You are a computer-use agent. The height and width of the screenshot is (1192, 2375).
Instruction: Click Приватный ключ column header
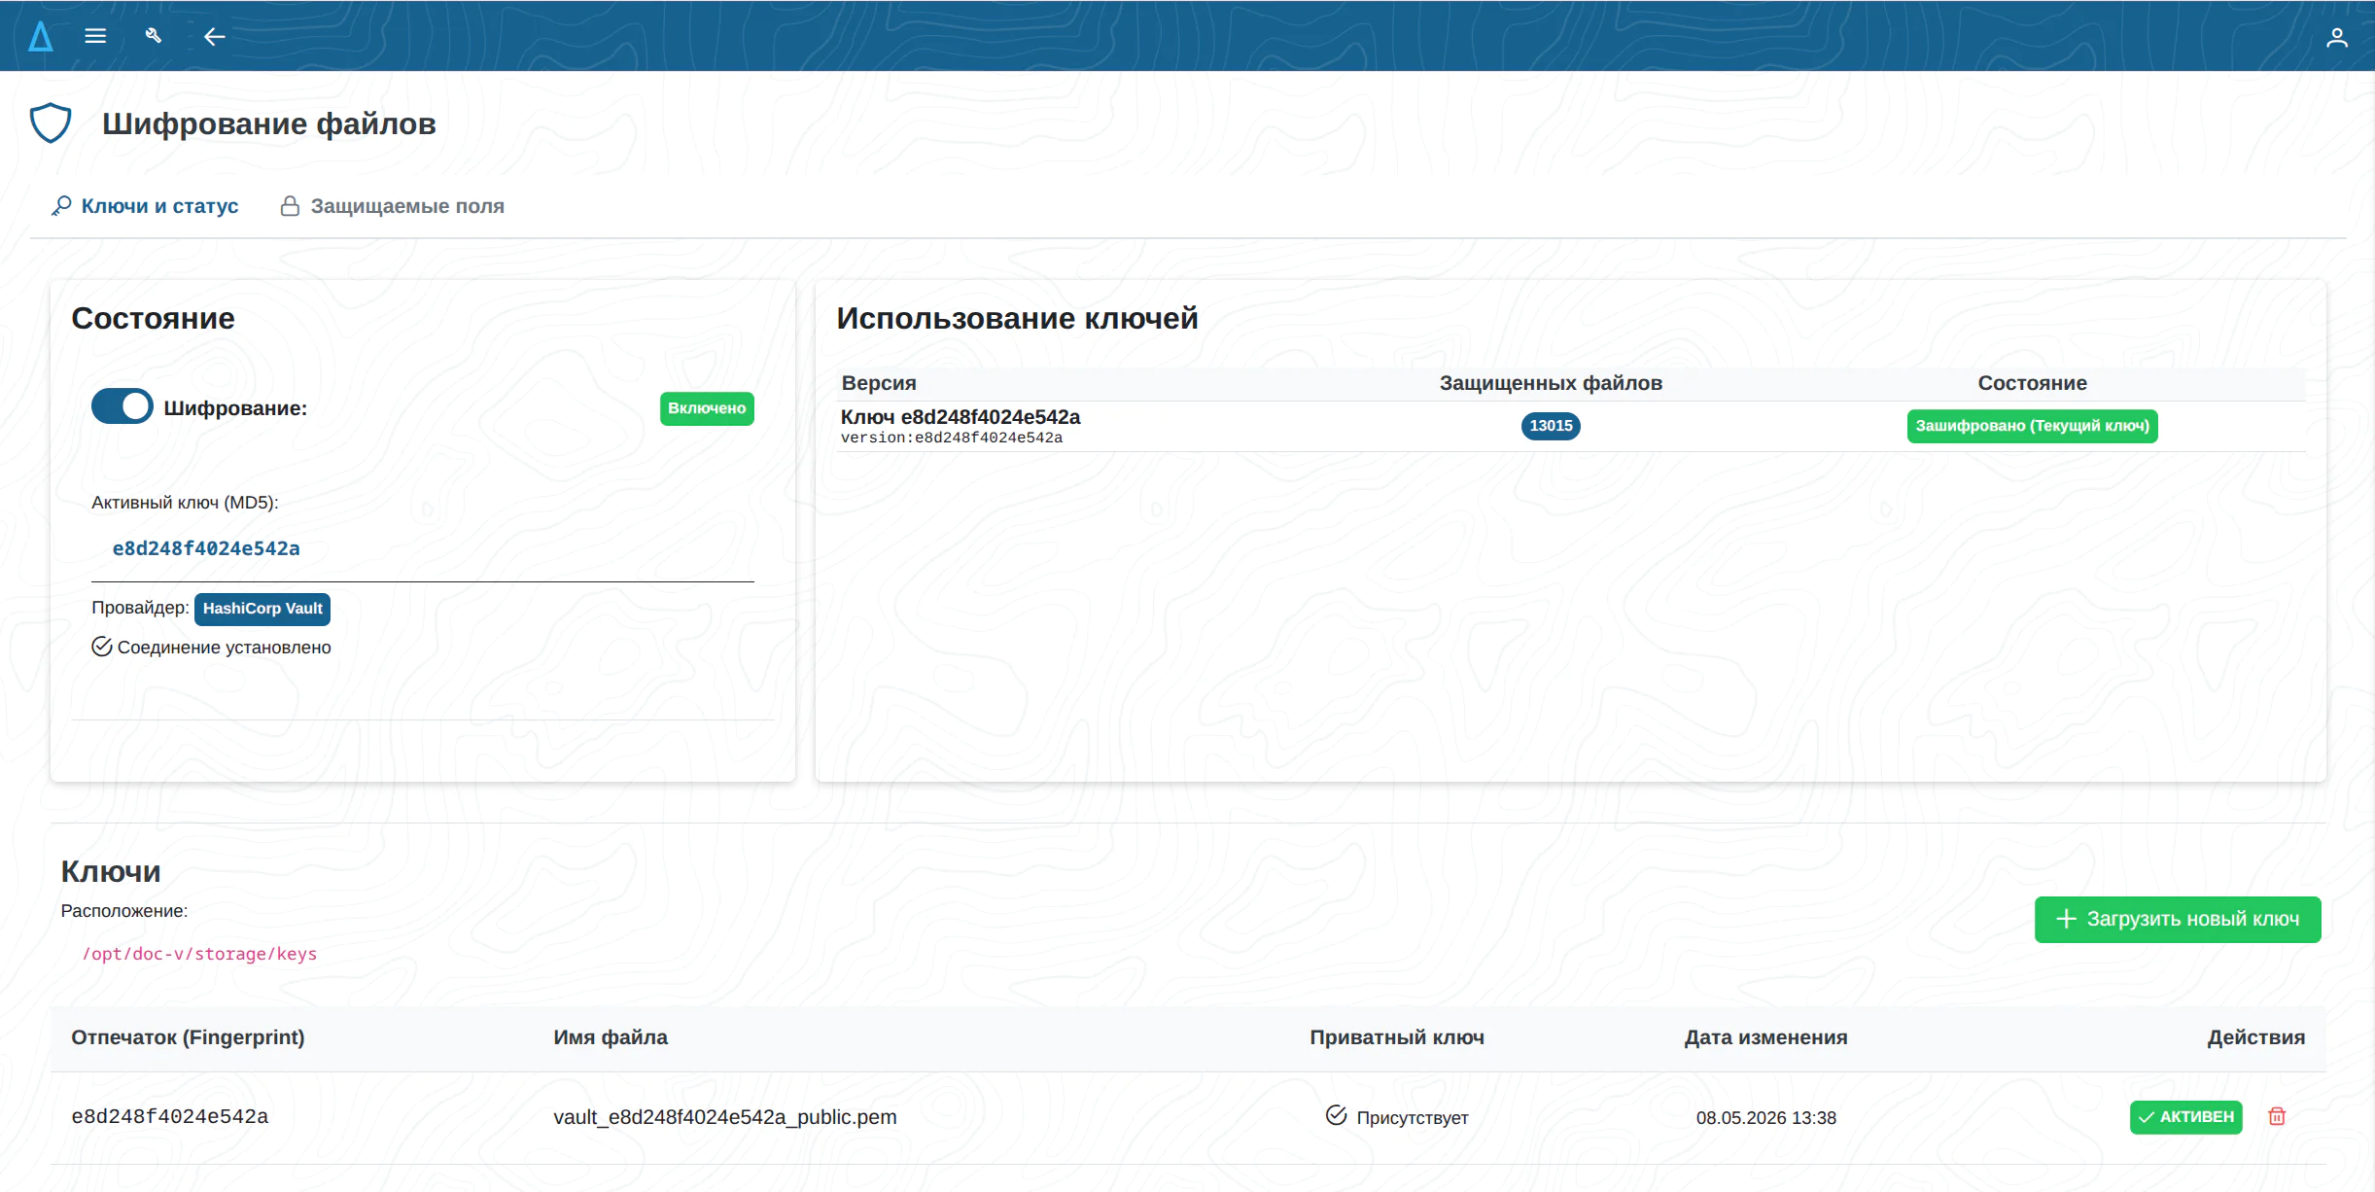1397,1037
